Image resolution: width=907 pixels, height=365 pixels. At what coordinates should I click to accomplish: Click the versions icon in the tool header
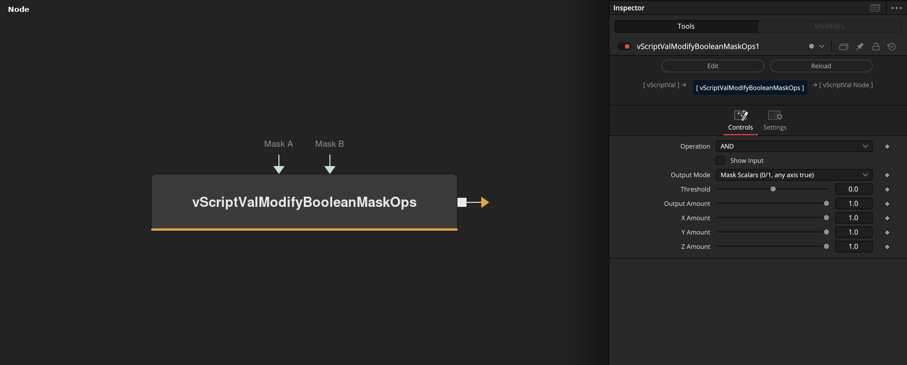coord(844,46)
